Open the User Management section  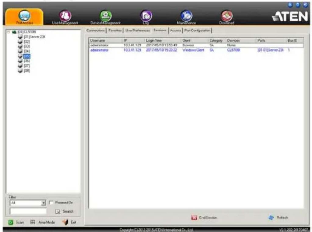[x=65, y=17]
